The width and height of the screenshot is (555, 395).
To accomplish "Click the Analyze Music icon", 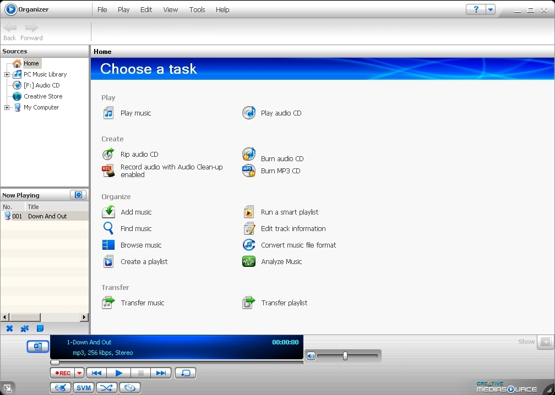I will 249,261.
